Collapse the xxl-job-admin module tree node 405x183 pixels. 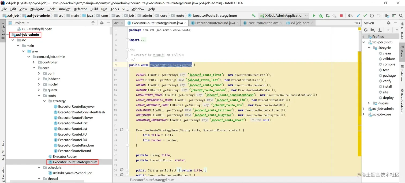tap(7, 35)
